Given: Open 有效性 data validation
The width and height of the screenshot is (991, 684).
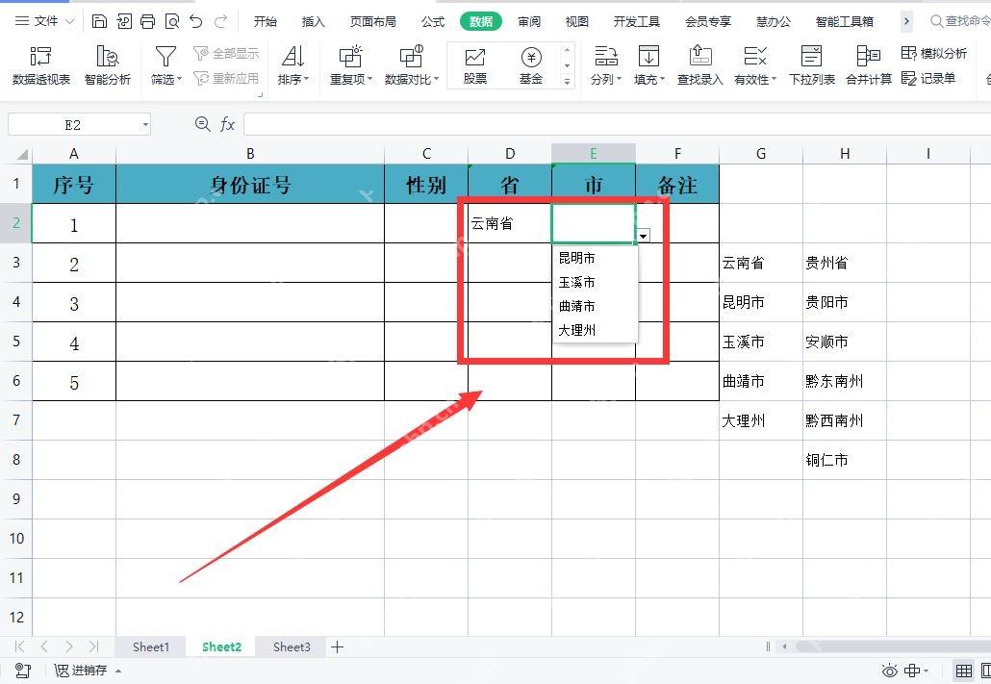Looking at the screenshot, I should [x=754, y=65].
